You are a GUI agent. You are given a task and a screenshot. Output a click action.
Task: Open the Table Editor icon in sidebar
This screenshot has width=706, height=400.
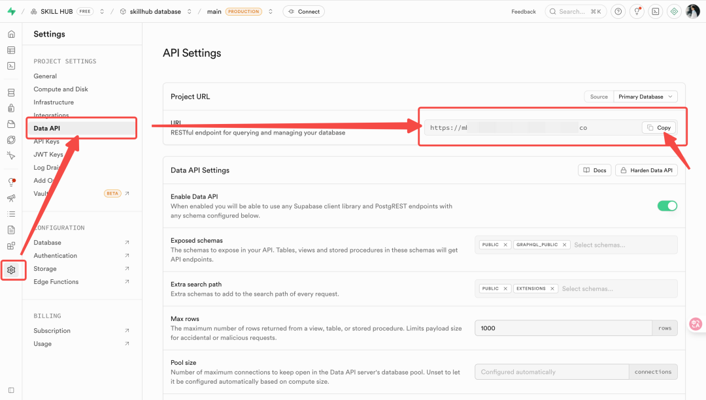pyautogui.click(x=11, y=50)
